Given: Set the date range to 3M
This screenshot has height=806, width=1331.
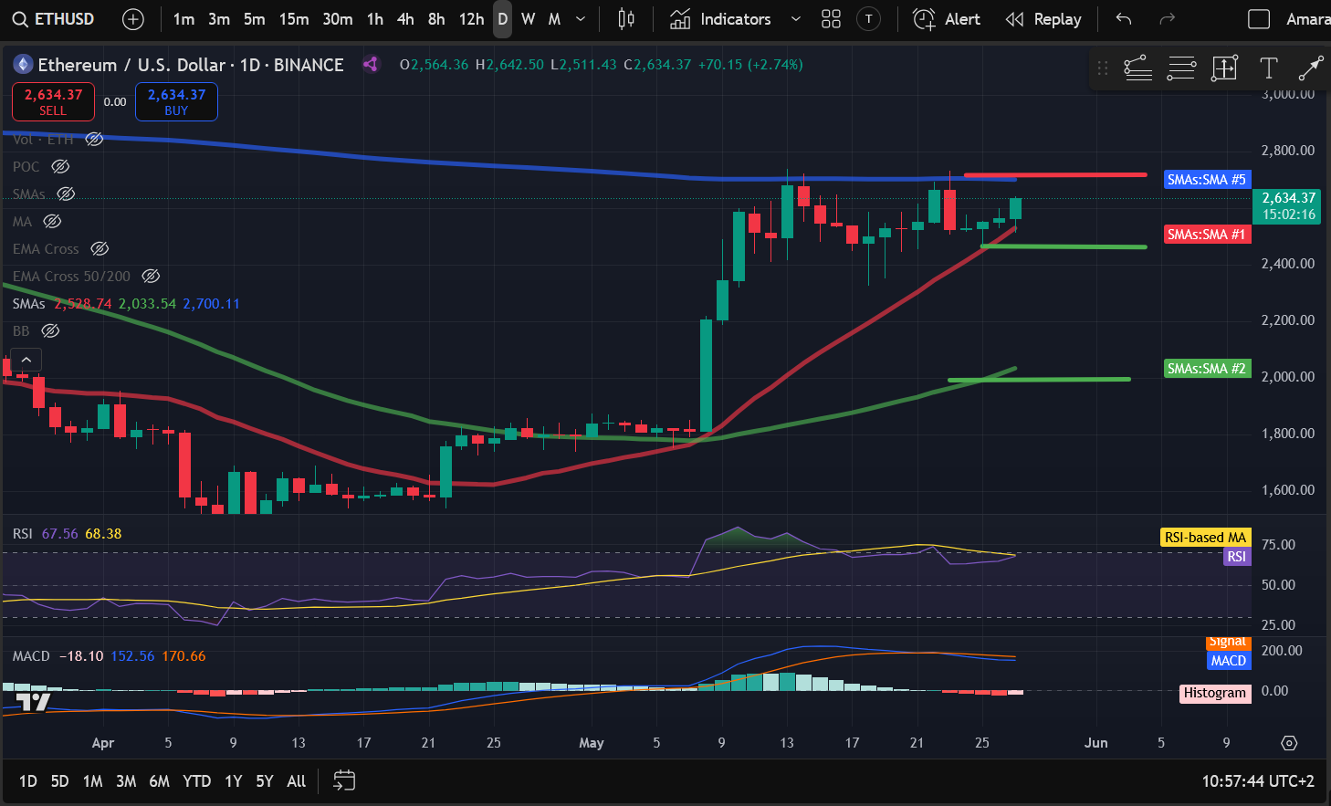Looking at the screenshot, I should pyautogui.click(x=126, y=780).
